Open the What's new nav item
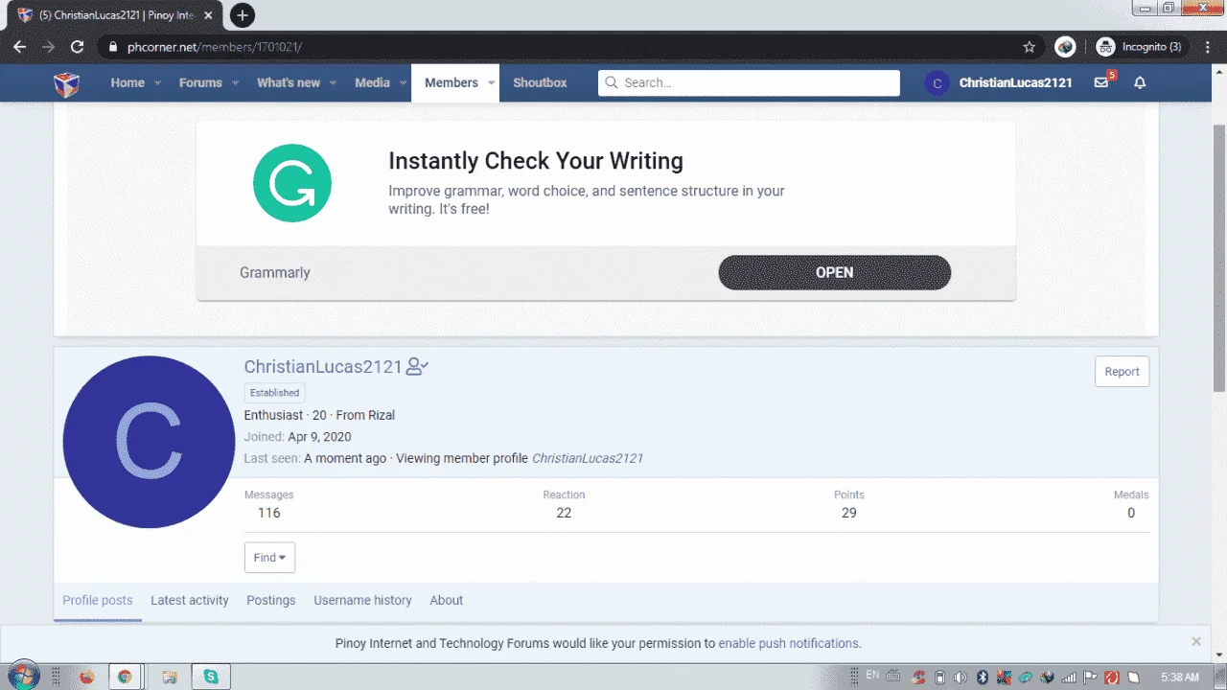The height and width of the screenshot is (690, 1227). tap(289, 83)
